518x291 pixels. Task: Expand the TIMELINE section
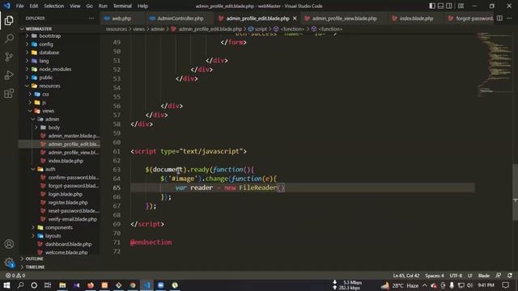click(35, 267)
